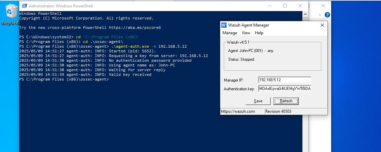Screen dimensions: 381x152
Task: Click the 'Status: Stopped' text
Action: click(x=241, y=59)
